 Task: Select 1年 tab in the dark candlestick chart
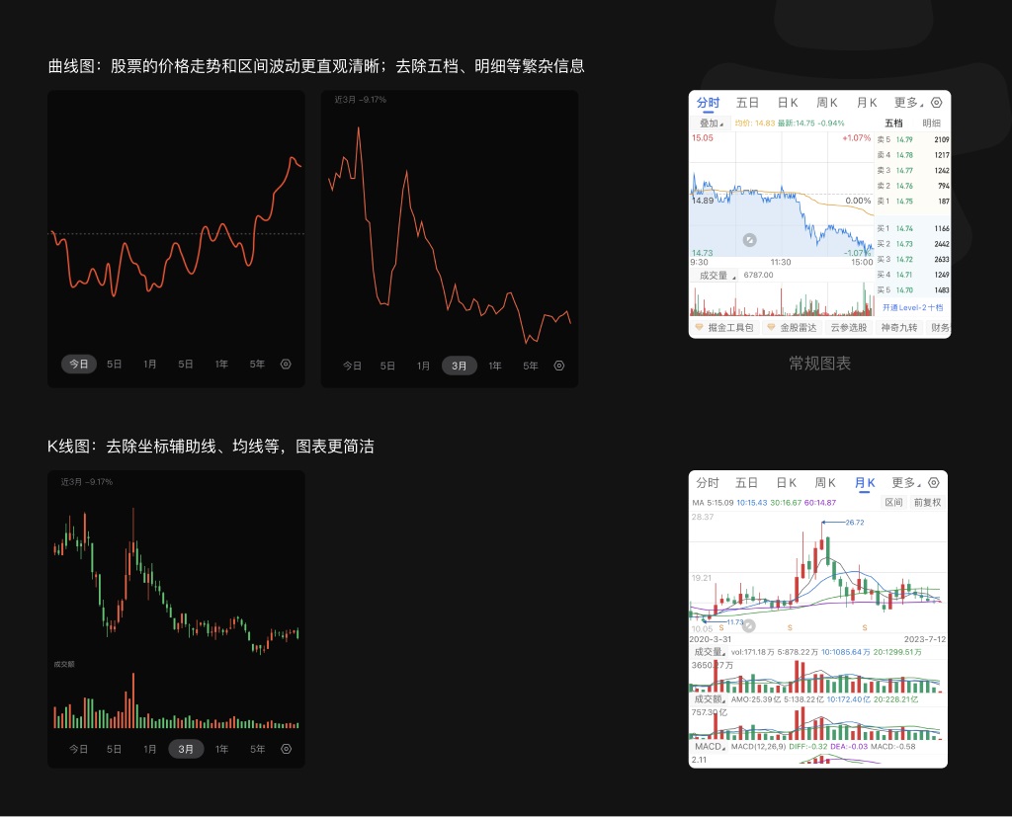coord(222,749)
